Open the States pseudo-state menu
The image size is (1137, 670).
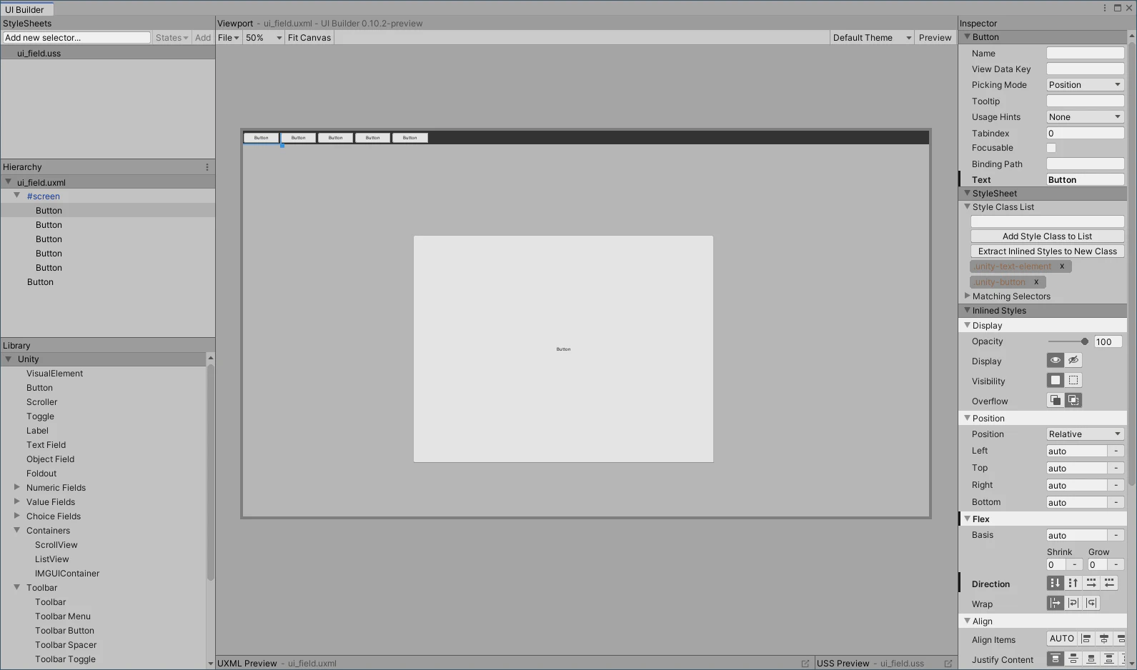coord(172,38)
